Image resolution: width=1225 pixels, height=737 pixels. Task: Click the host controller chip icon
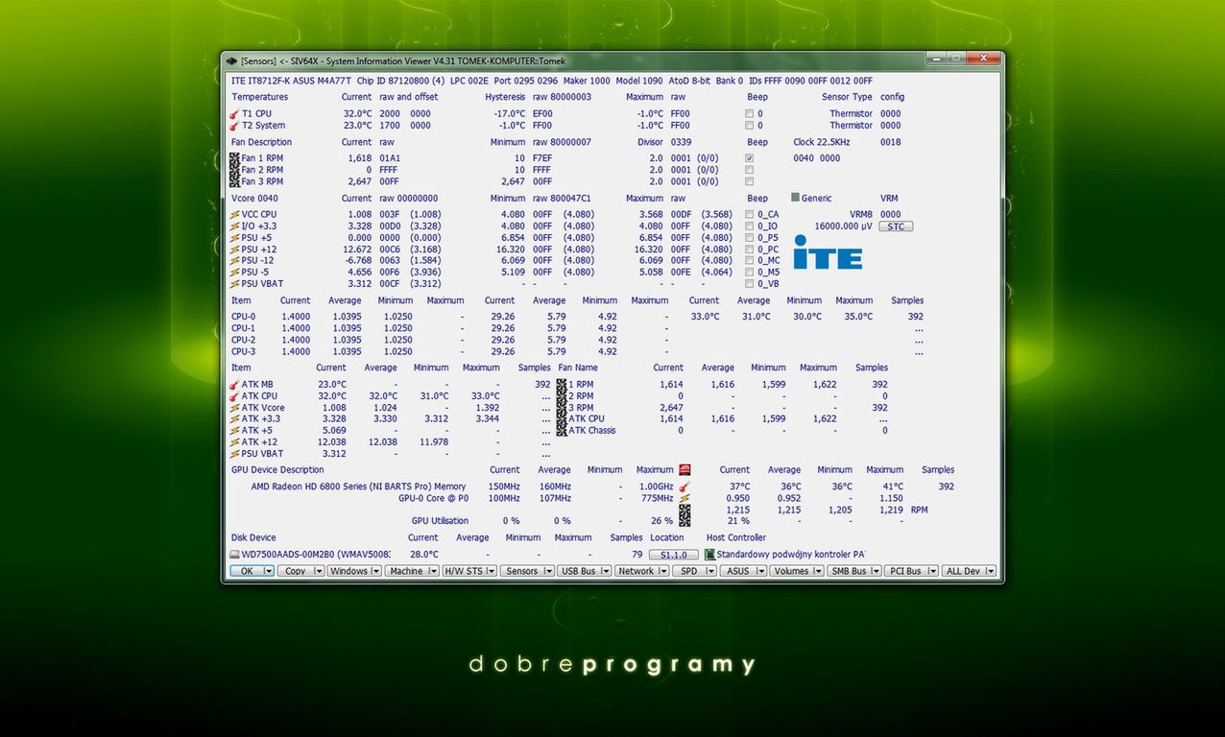point(709,555)
